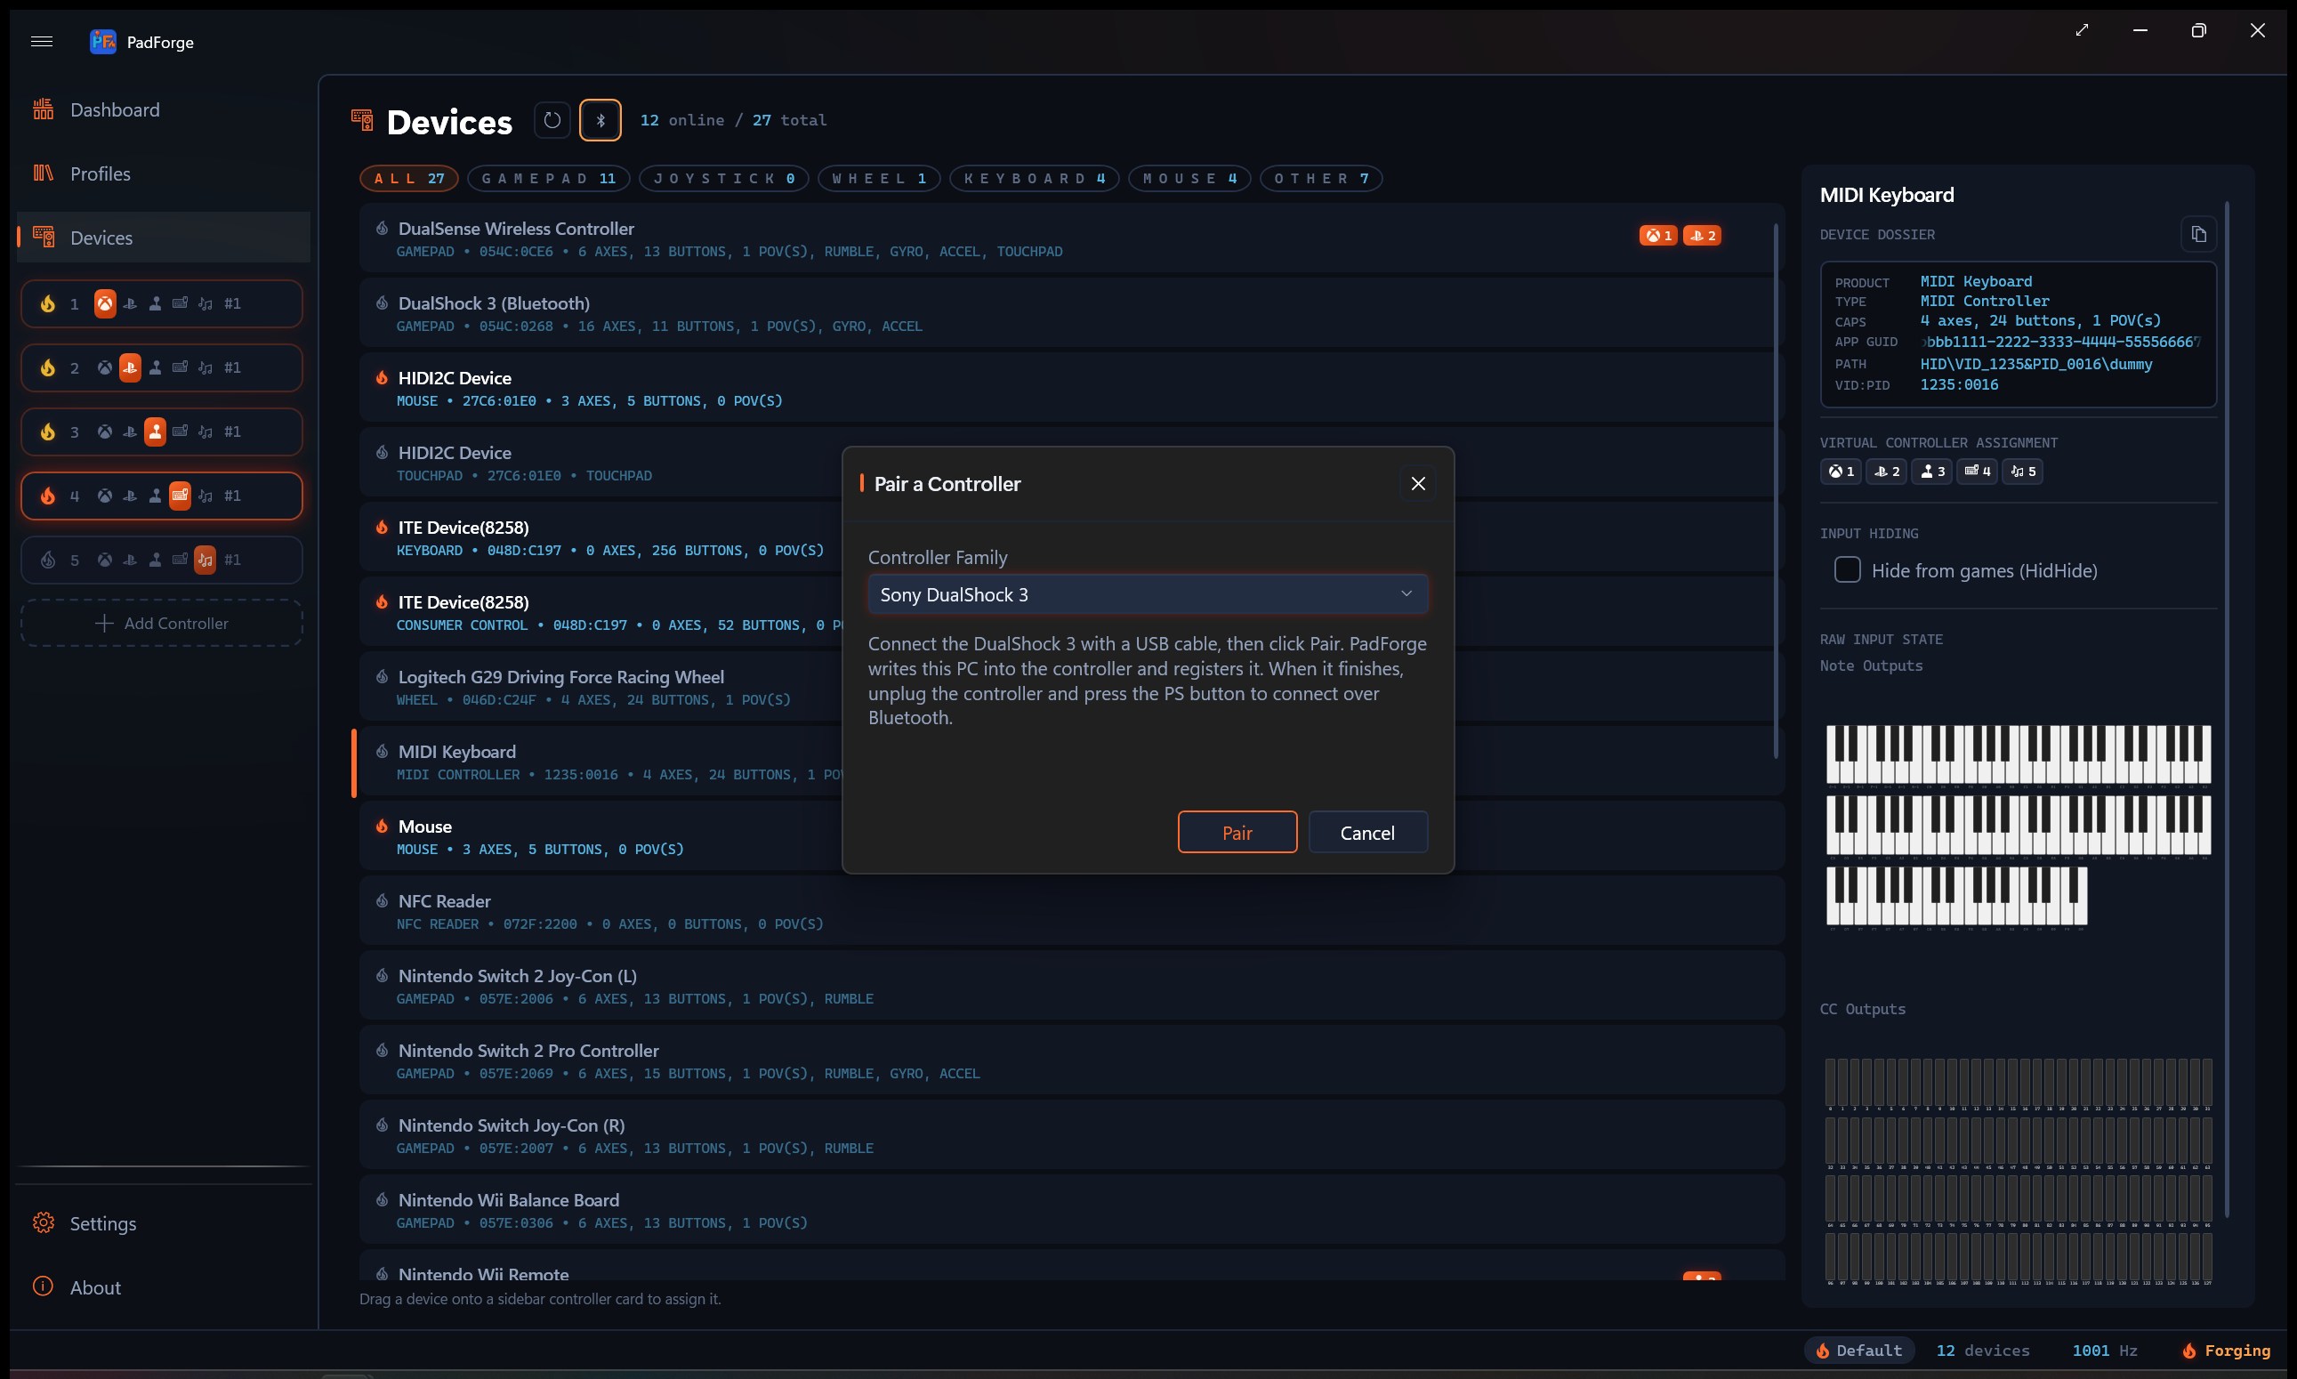Click the Default profile status indicator

click(1859, 1351)
